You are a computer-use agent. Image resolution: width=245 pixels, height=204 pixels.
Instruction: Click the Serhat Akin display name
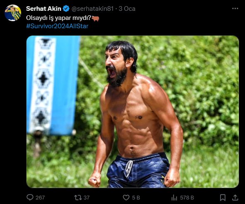click(x=44, y=9)
